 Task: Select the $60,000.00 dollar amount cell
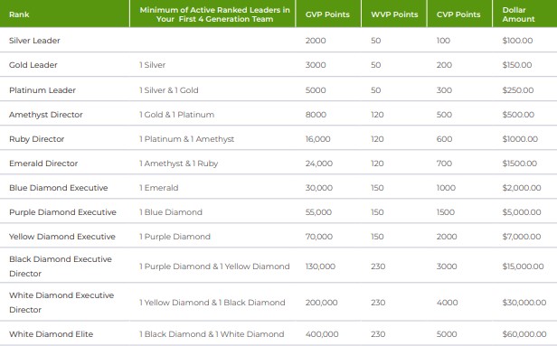tap(524, 334)
